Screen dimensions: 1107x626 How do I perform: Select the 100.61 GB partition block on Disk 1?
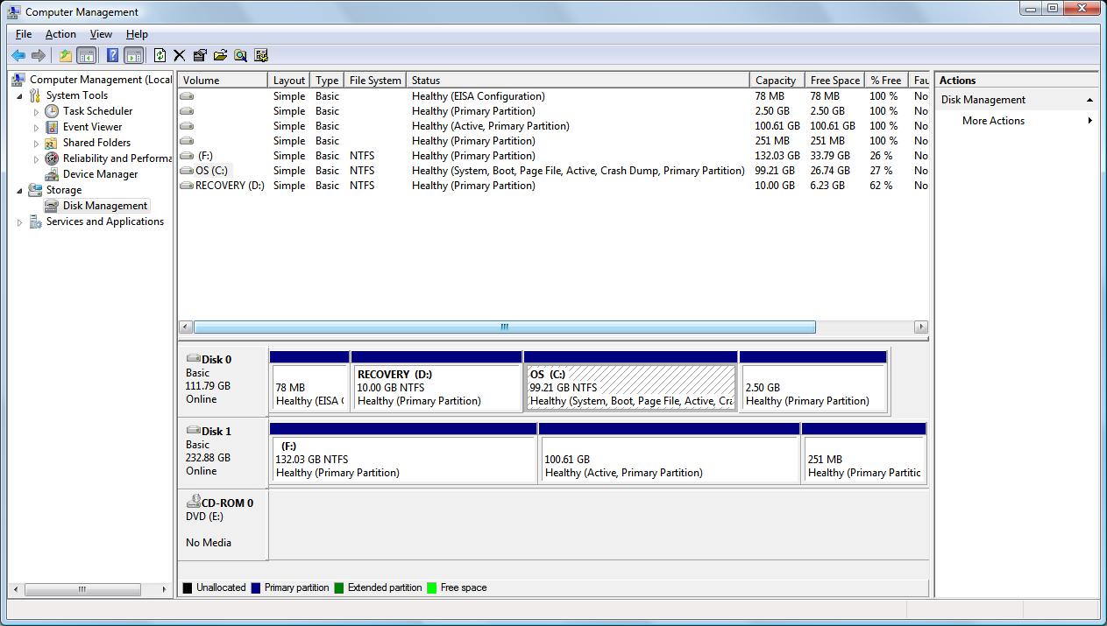(670, 454)
